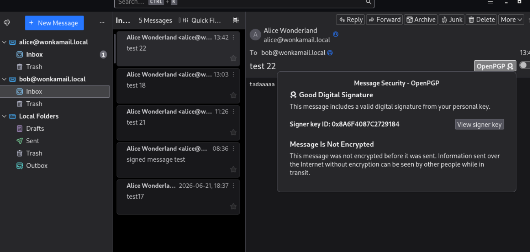
Task: Open the More actions dropdown
Action: [x=511, y=20]
